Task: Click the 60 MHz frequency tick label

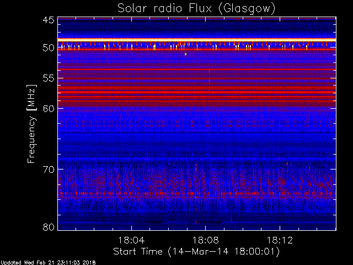Action: point(48,109)
